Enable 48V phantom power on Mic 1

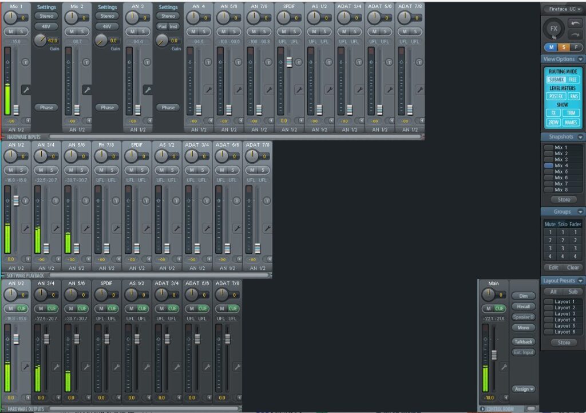(x=46, y=26)
